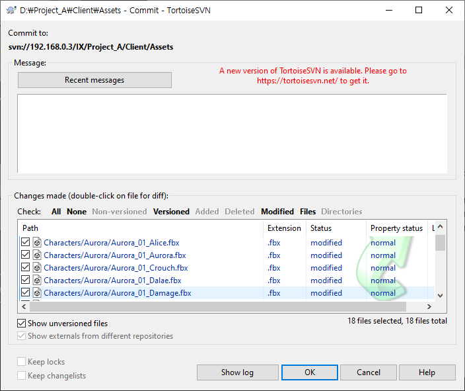
Task: Click file icon next to Aurora_01_Aurora.fbx
Action: point(38,255)
